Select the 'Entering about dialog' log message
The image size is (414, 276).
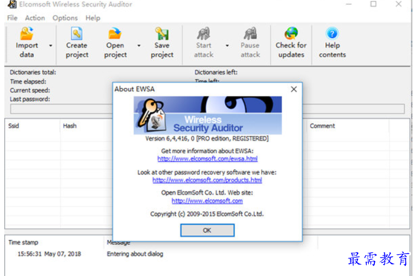click(x=135, y=254)
